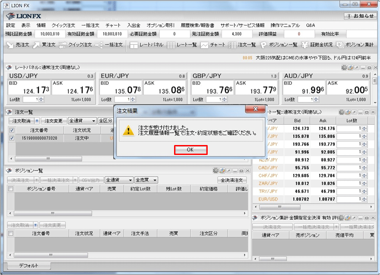Open the 操作マニュアル menu
This screenshot has height=275, width=380.
[x=285, y=25]
